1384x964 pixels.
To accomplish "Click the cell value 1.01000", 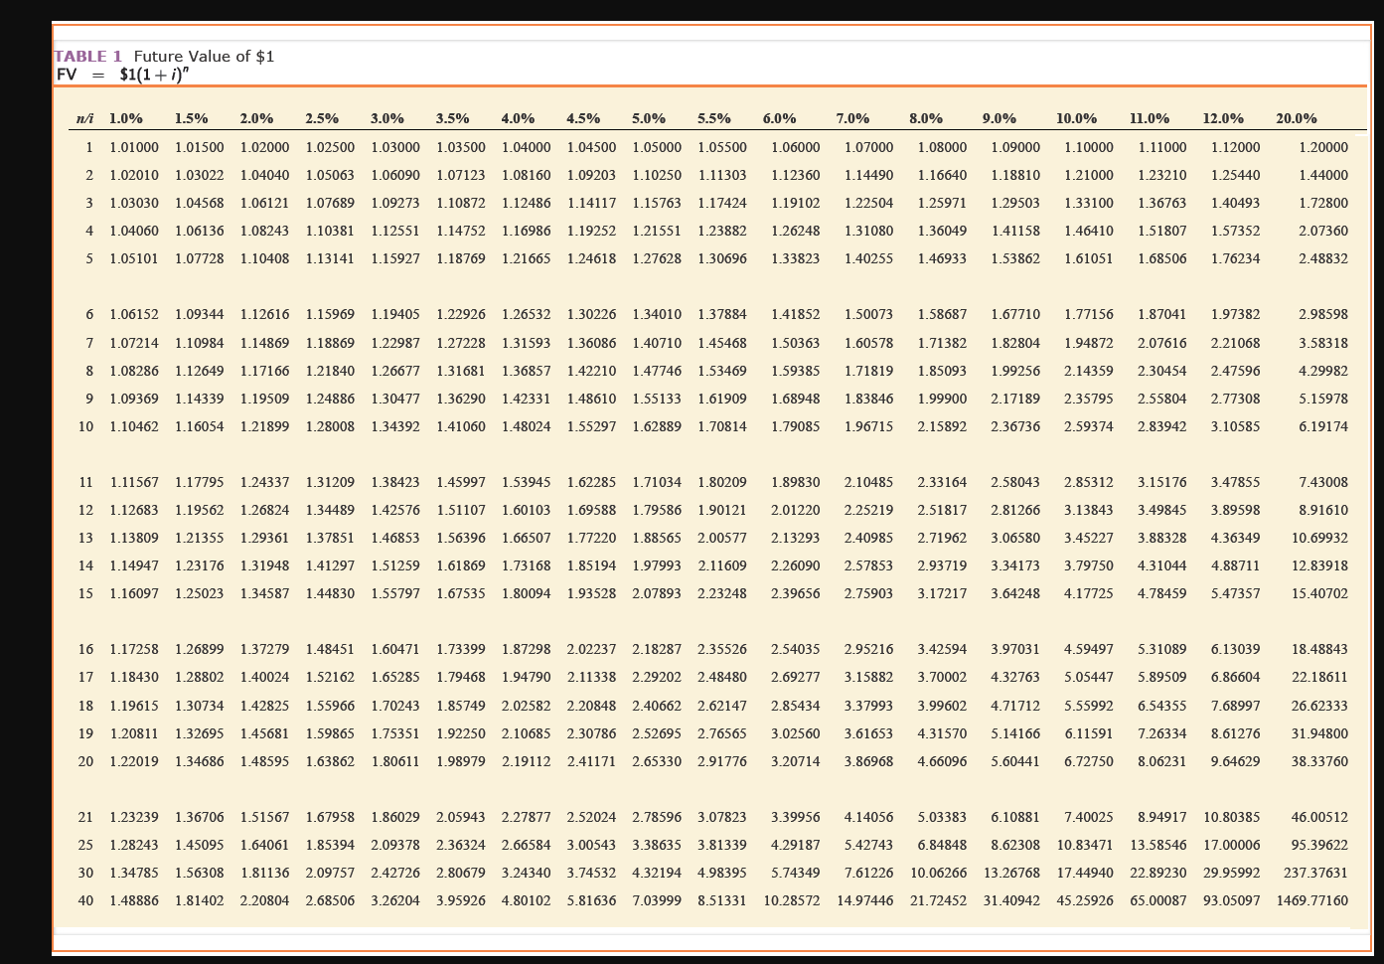I will [x=134, y=147].
